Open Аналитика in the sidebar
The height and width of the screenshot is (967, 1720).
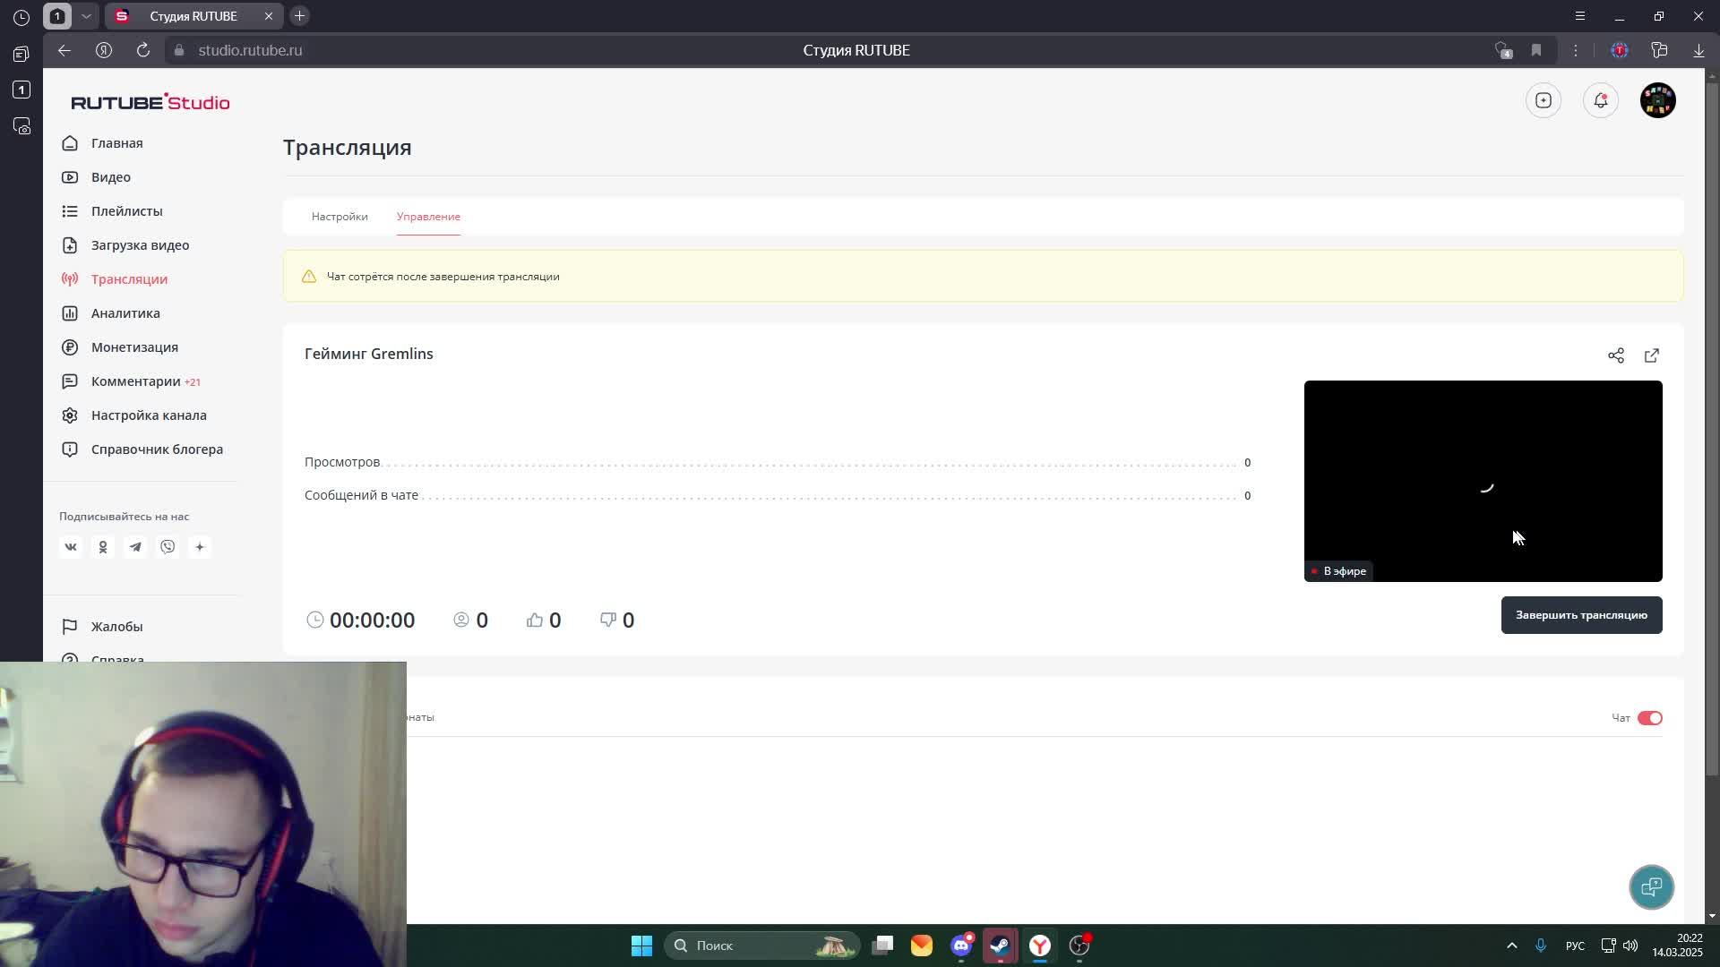click(125, 313)
